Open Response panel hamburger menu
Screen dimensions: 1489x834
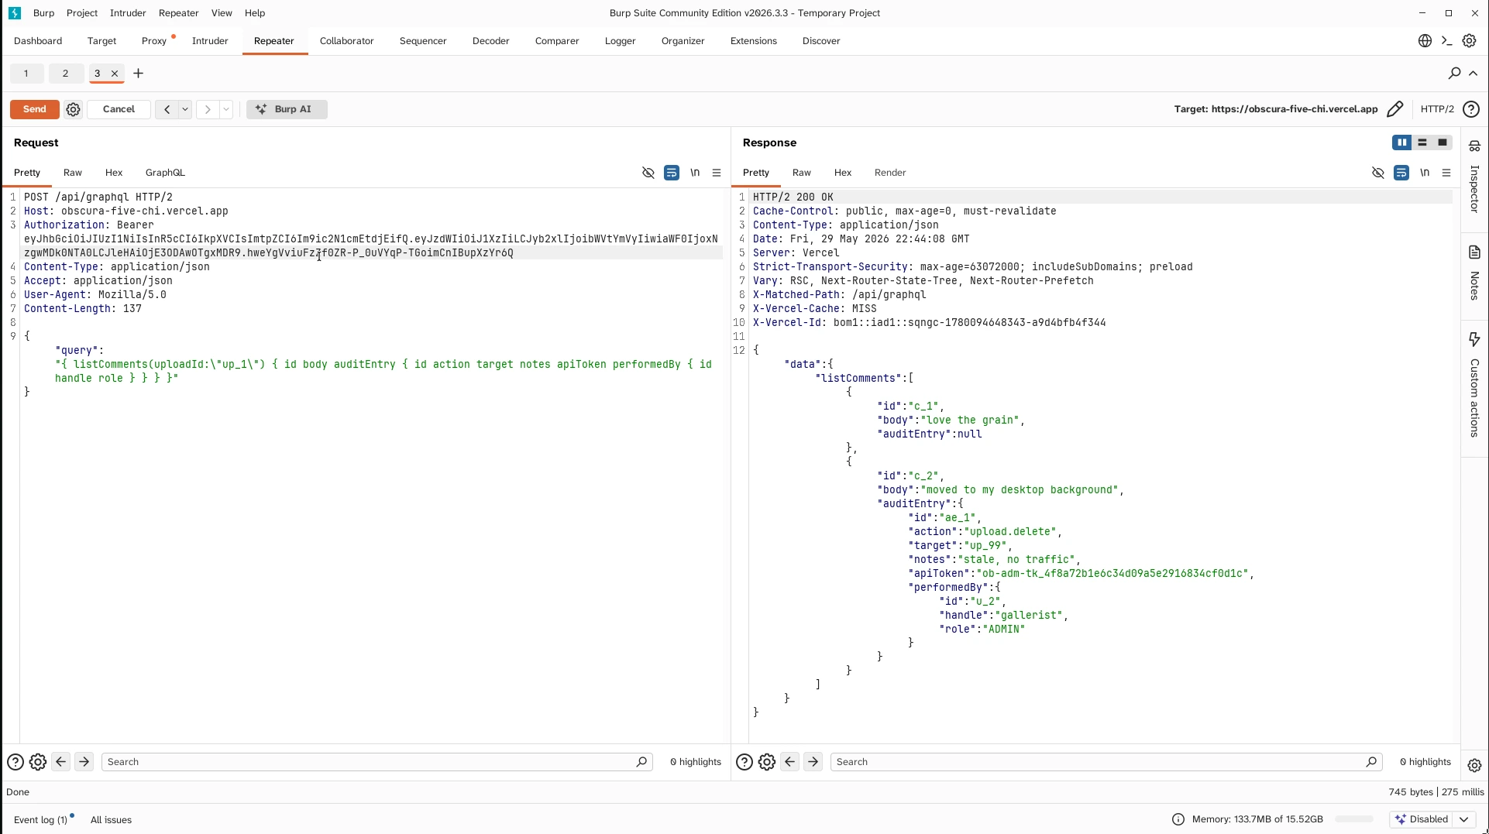pos(1446,173)
